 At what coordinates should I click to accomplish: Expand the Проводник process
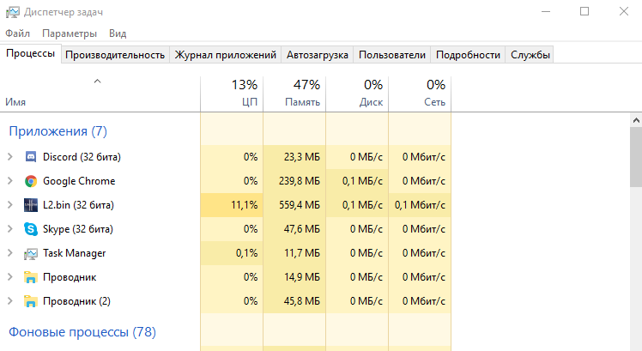pyautogui.click(x=10, y=277)
